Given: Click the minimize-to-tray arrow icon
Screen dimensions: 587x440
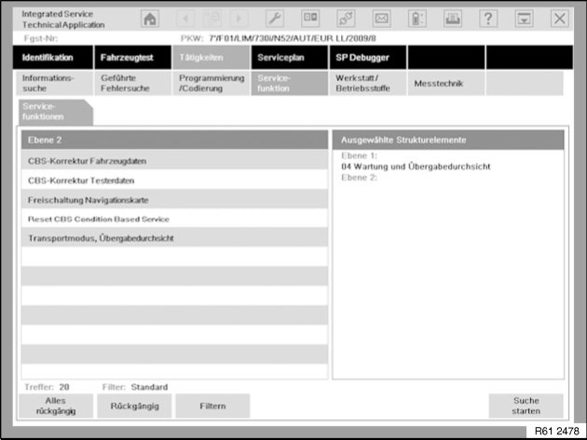Looking at the screenshot, I should tap(524, 19).
